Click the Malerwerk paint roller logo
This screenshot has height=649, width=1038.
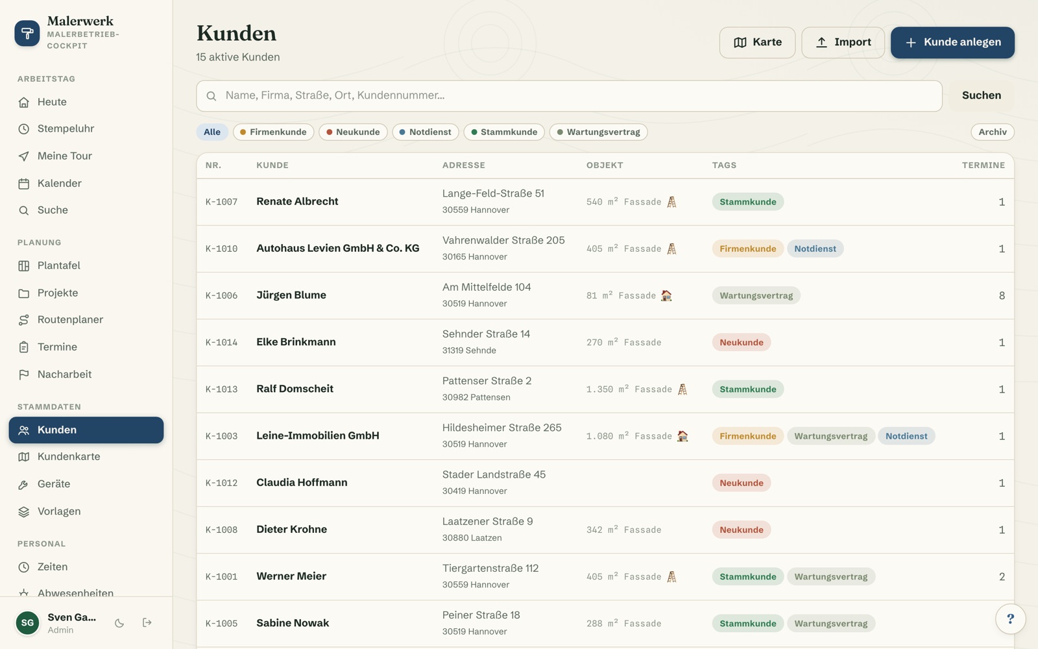coord(27,33)
